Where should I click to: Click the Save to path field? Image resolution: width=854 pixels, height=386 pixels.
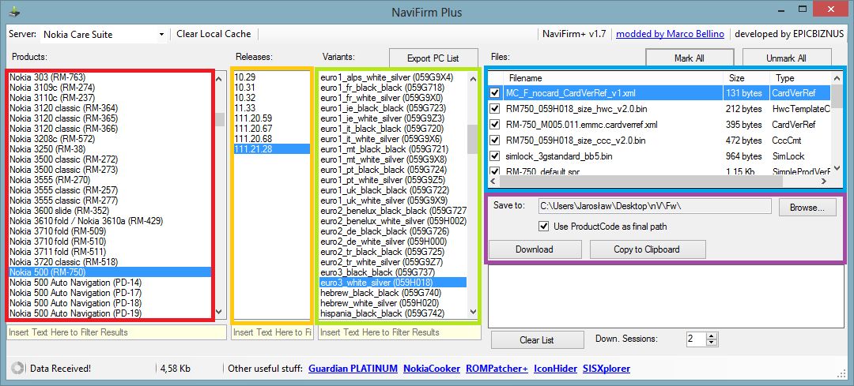point(654,206)
